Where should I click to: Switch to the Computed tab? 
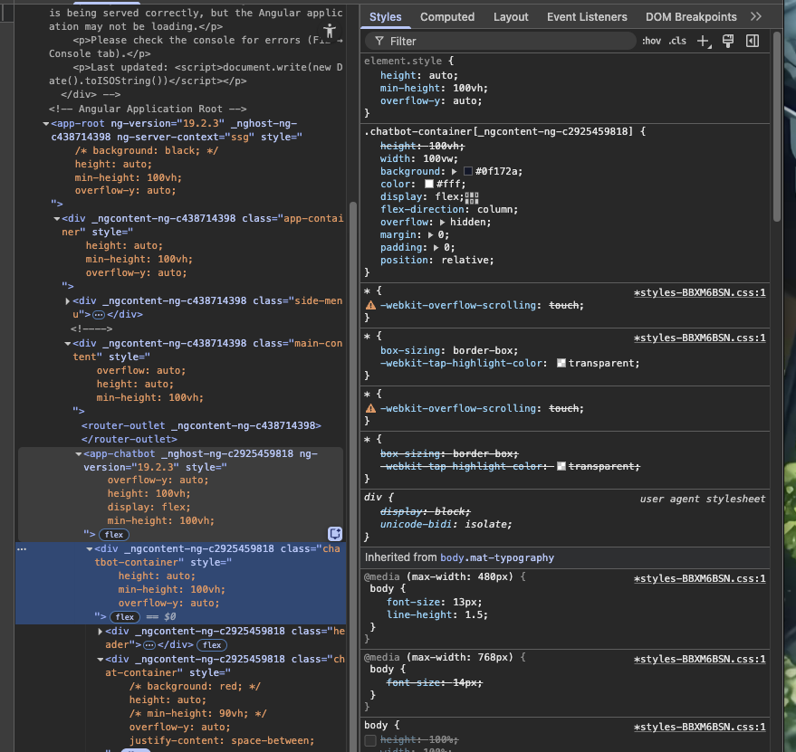[449, 16]
